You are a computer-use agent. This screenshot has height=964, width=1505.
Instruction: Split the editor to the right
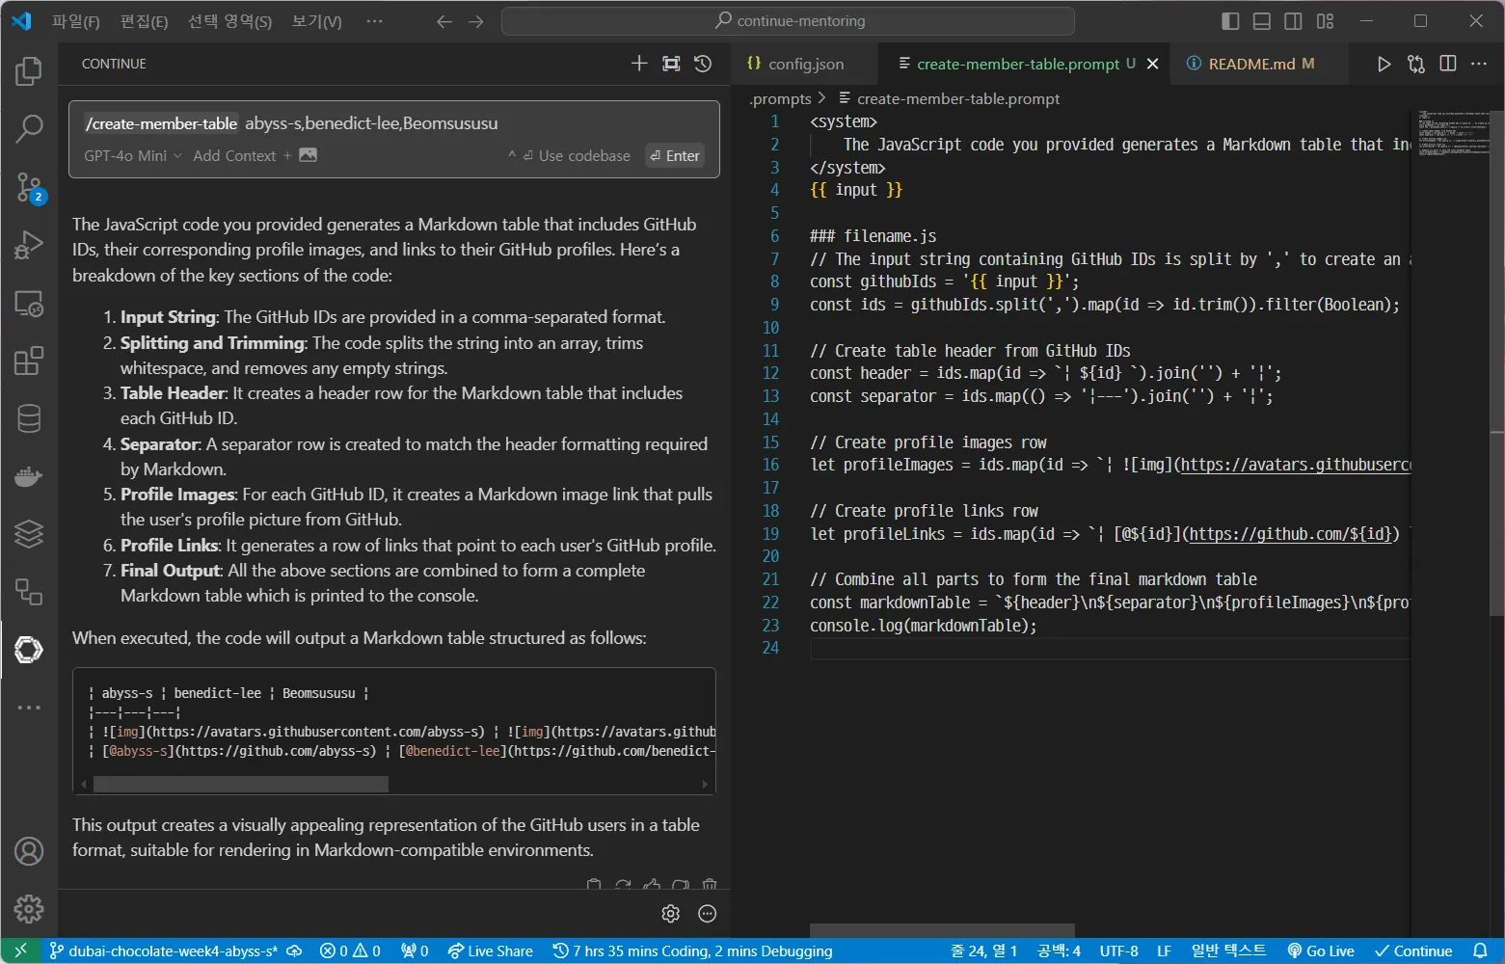1448,64
